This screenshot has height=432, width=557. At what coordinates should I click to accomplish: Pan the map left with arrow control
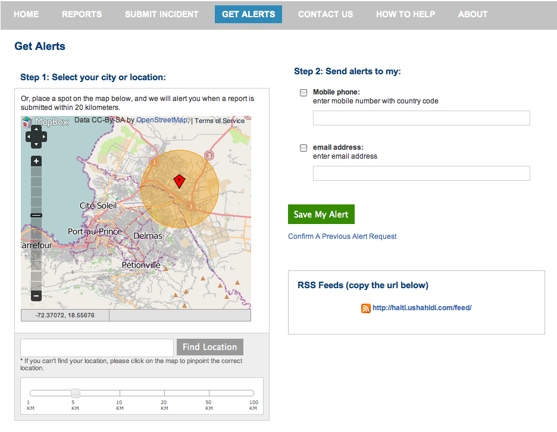click(29, 137)
